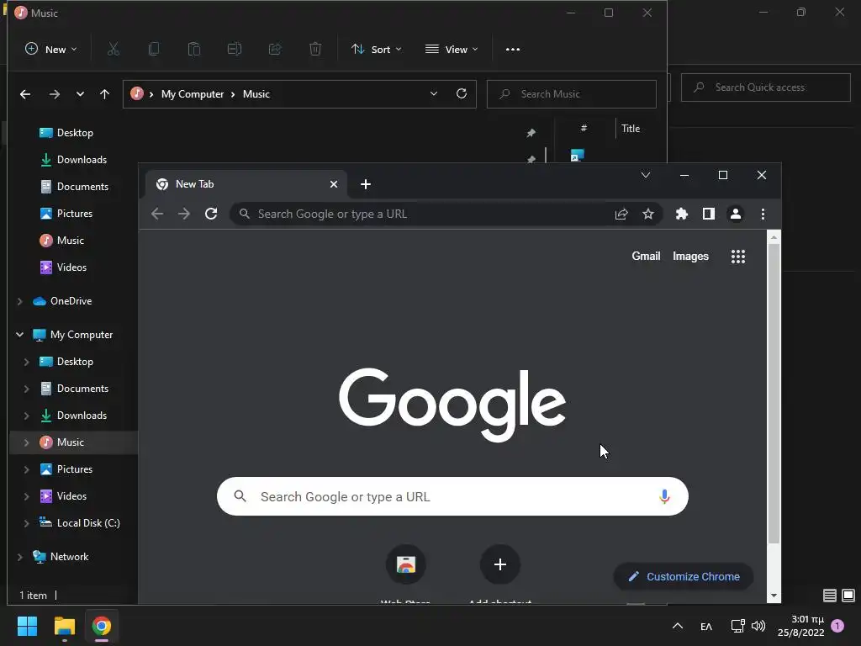
Task: Refresh the Music folder address bar
Action: tap(462, 94)
